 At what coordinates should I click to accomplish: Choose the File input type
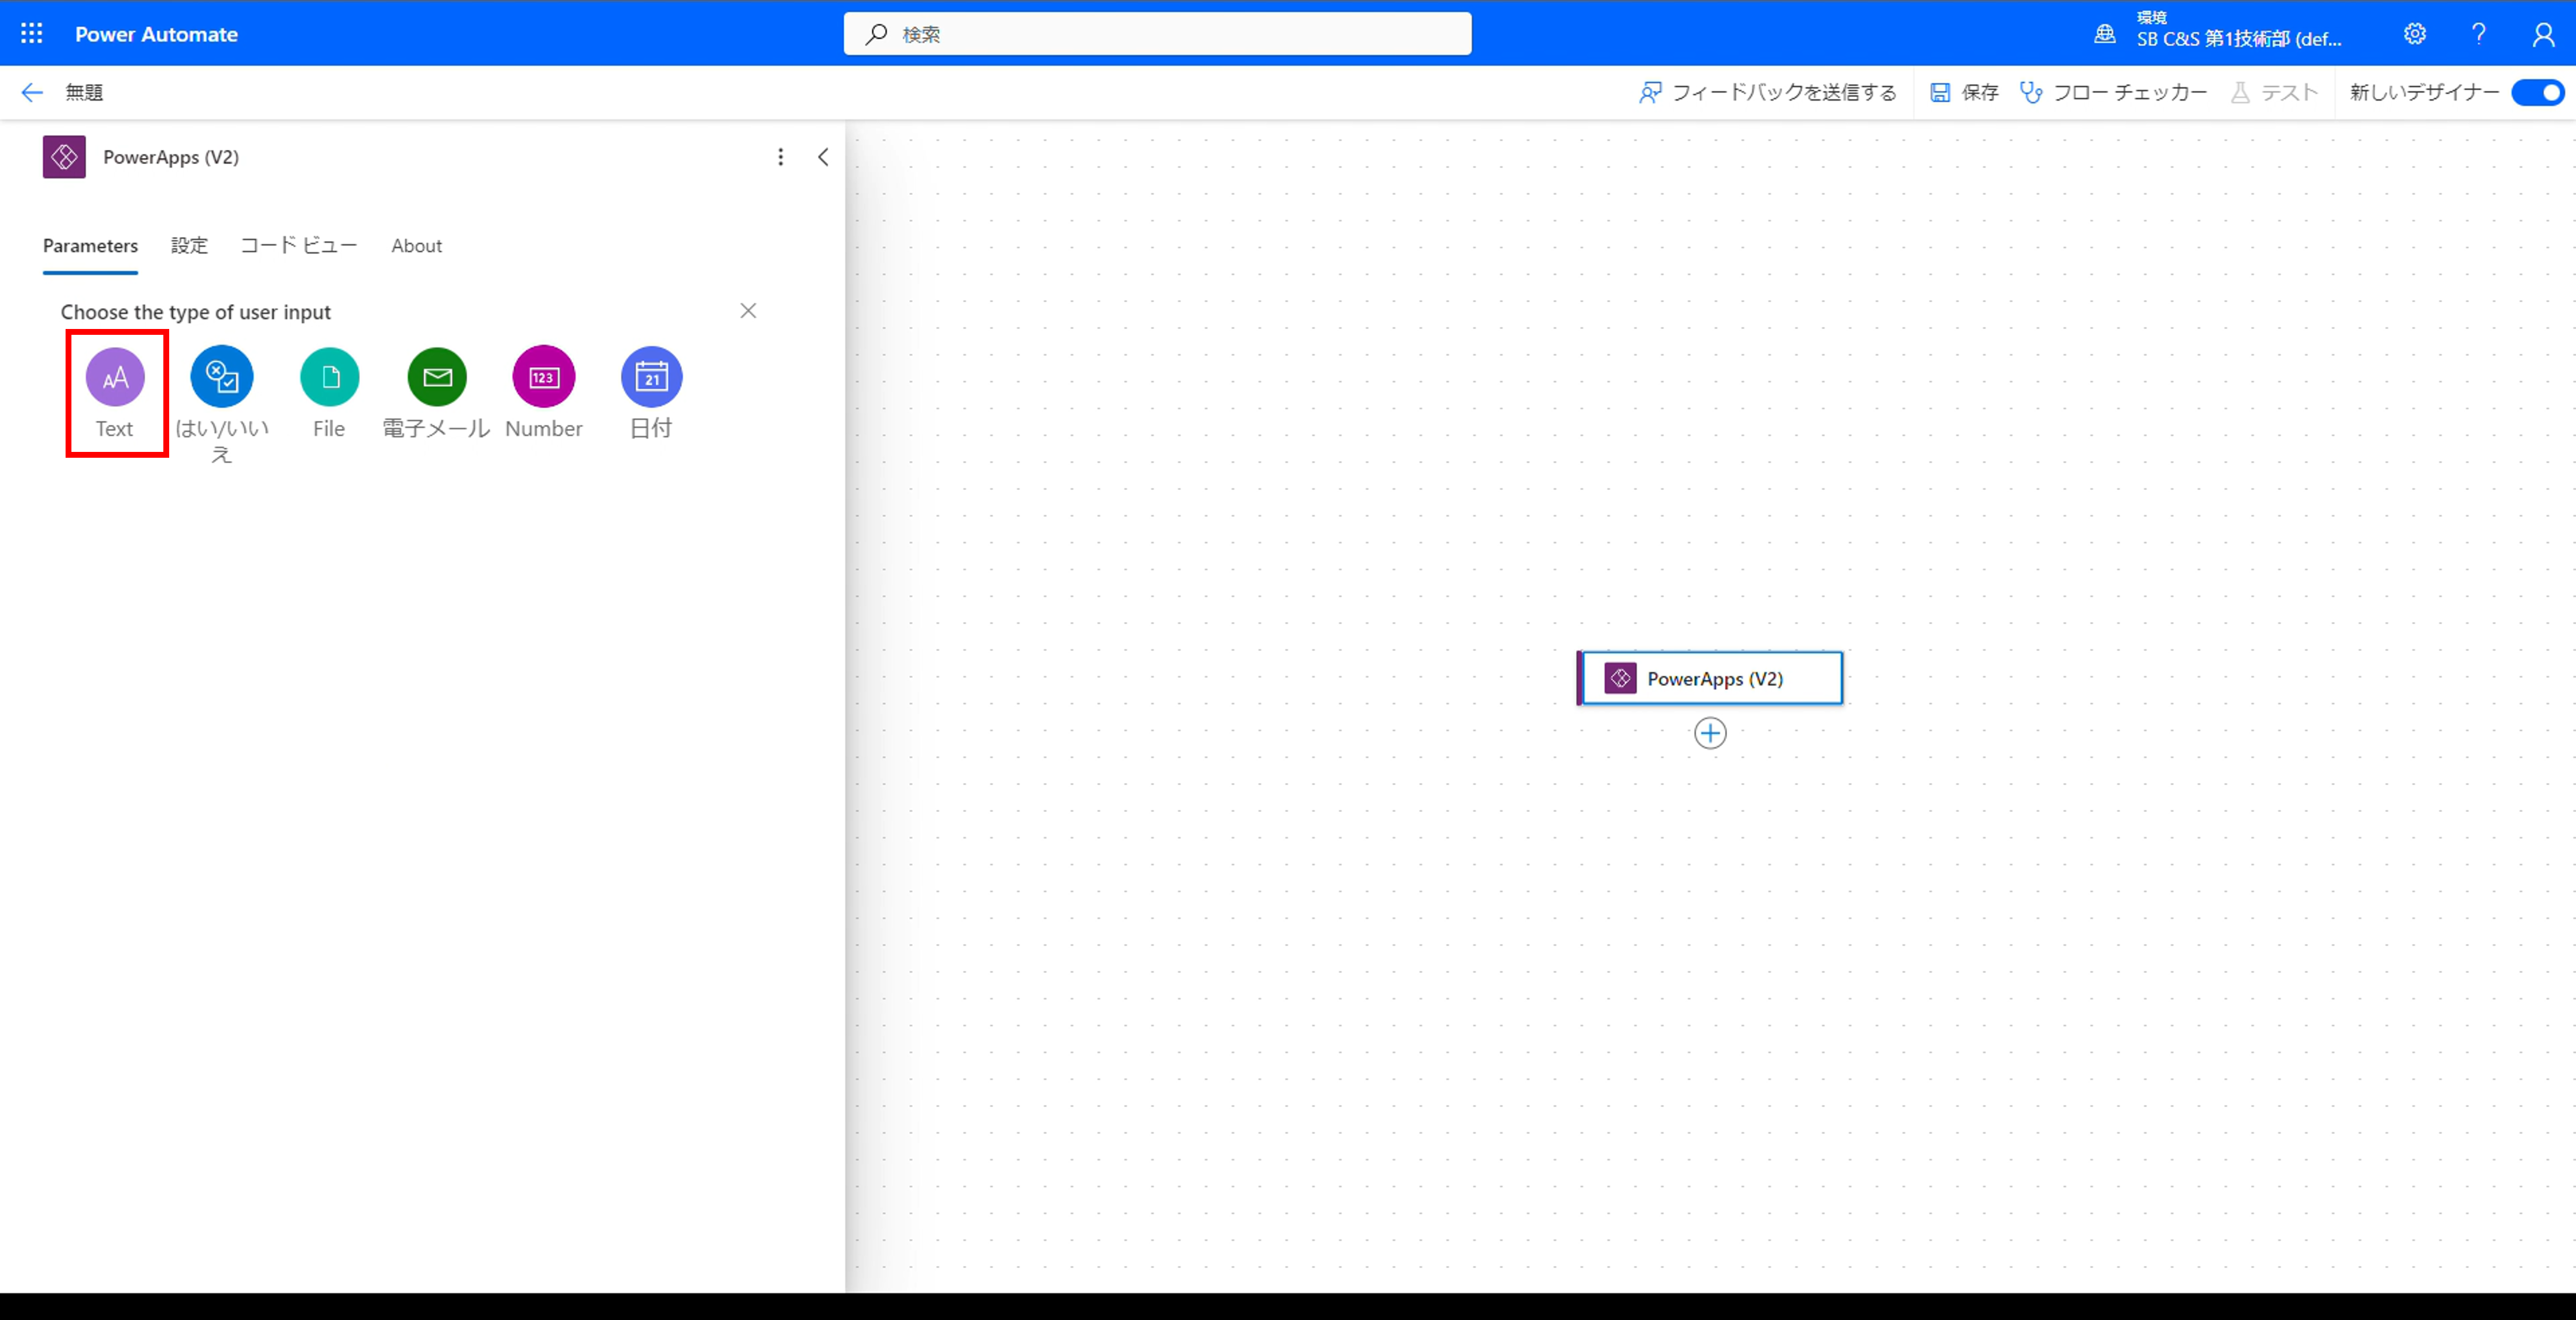(329, 393)
